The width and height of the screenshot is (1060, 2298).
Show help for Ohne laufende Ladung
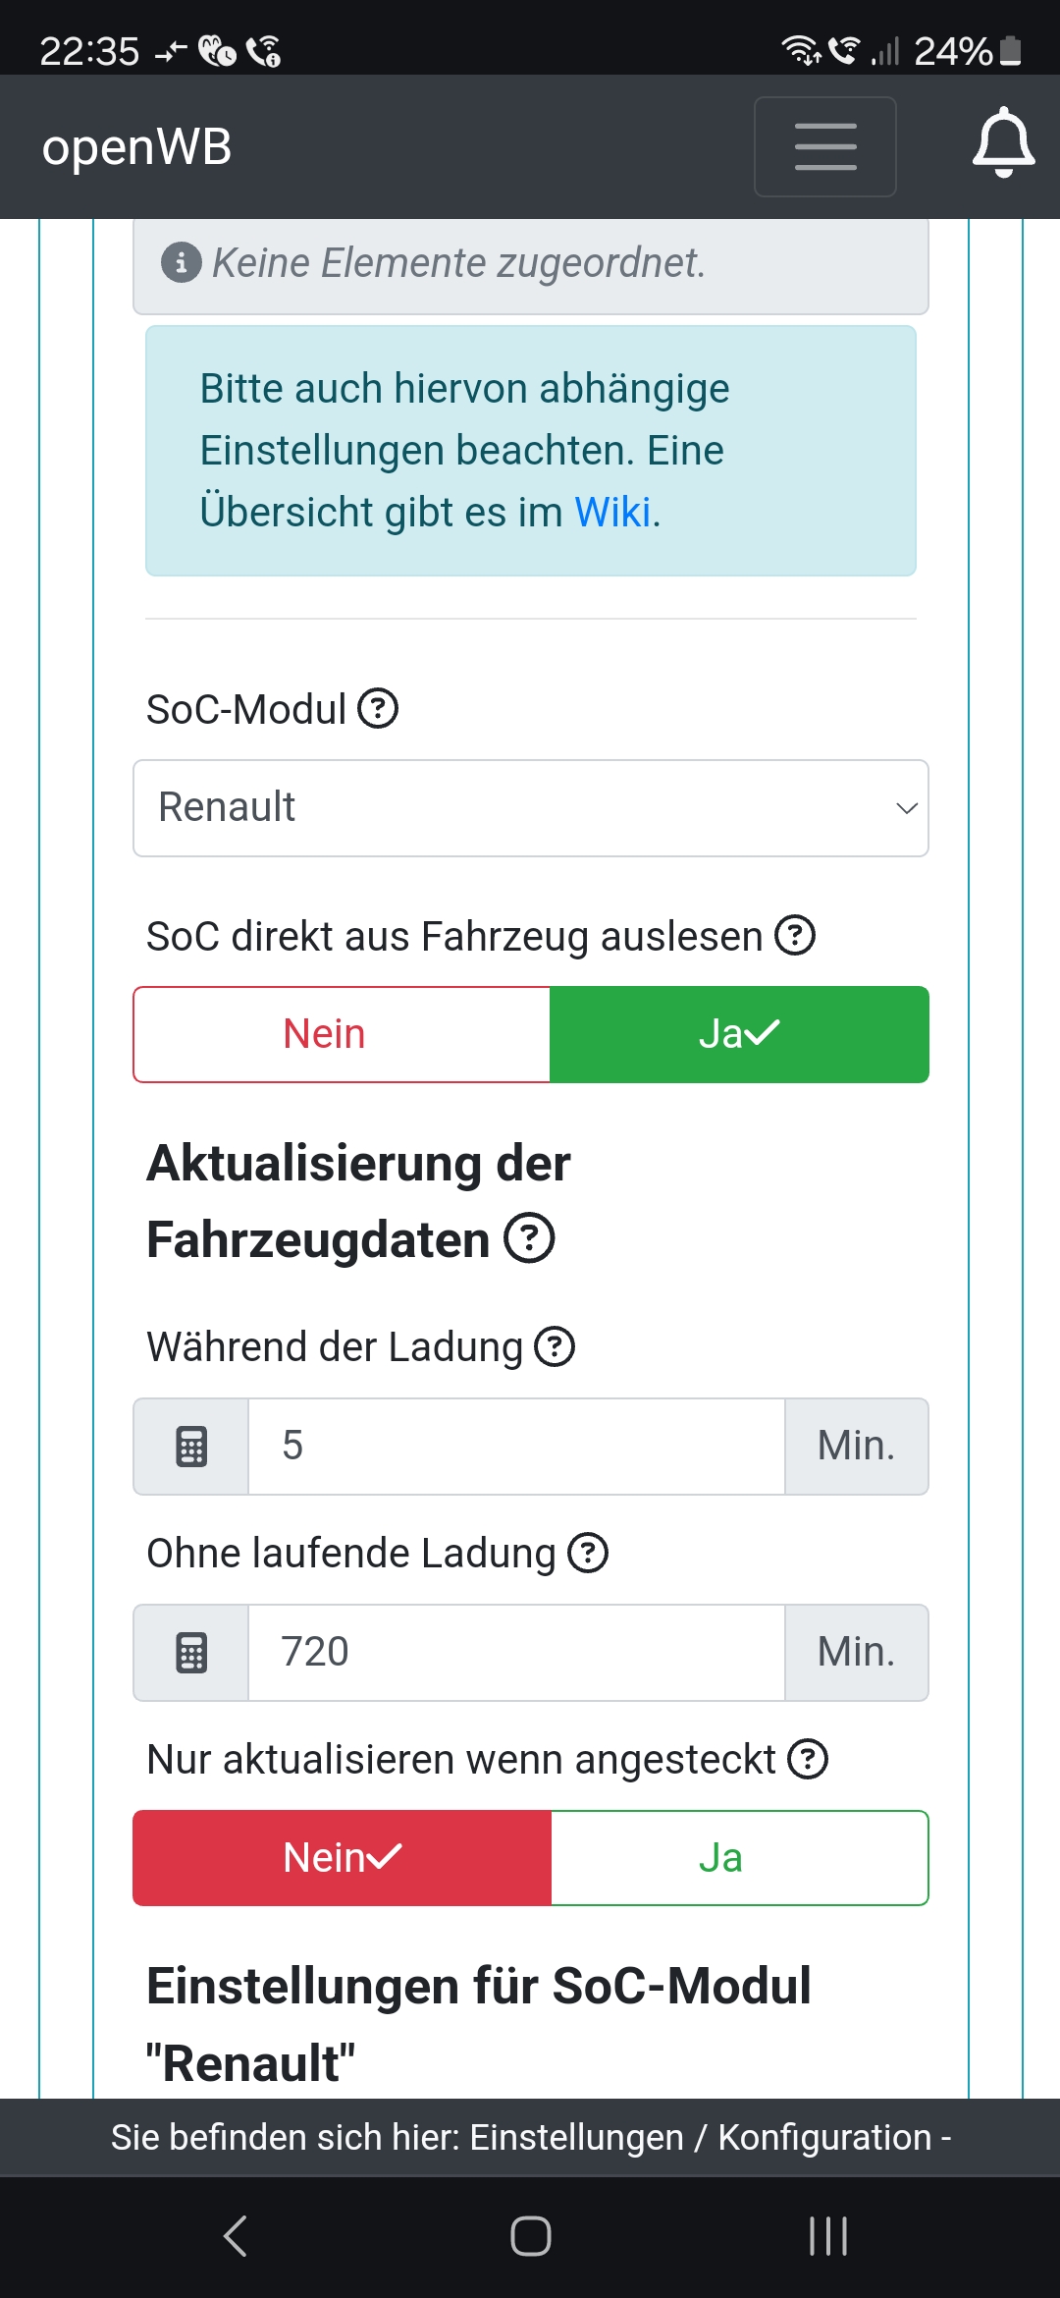tap(589, 1553)
